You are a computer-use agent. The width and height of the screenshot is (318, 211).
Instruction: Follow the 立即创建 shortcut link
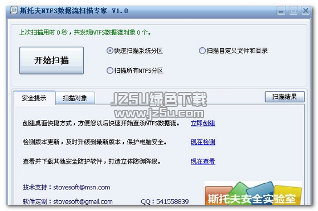point(203,123)
